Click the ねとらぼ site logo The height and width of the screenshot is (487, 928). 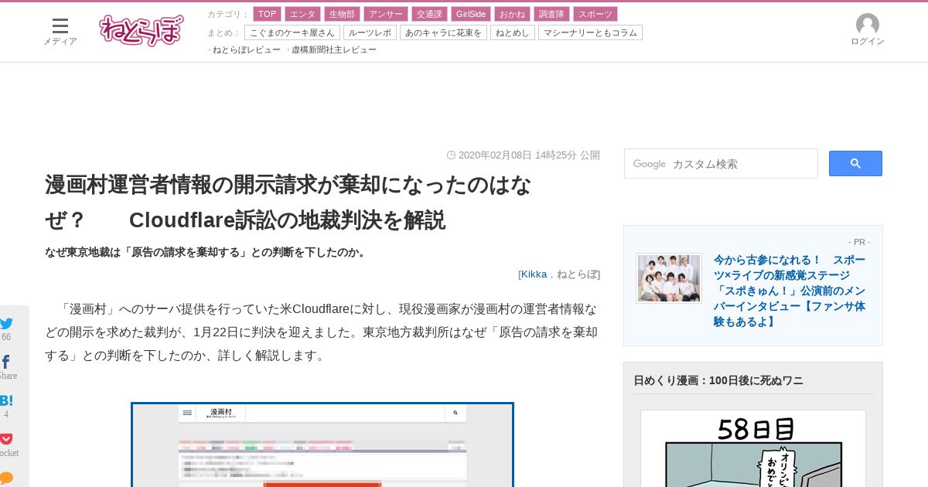pyautogui.click(x=142, y=31)
